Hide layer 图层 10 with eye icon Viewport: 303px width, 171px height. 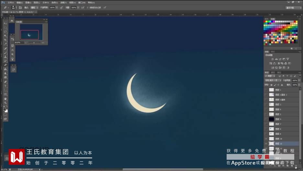click(266, 139)
